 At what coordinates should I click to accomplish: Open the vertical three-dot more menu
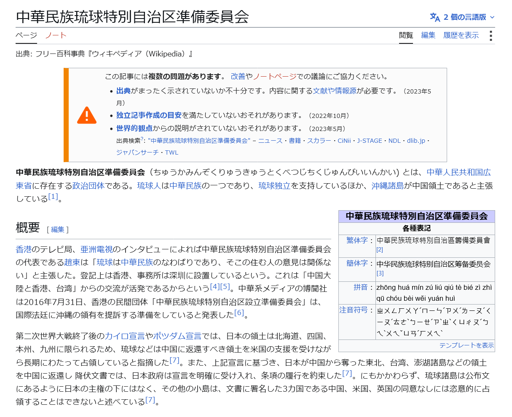pos(491,35)
